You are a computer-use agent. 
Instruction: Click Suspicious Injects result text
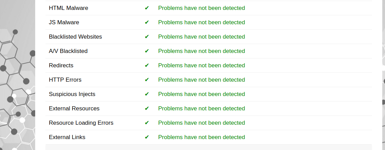tap(202, 94)
